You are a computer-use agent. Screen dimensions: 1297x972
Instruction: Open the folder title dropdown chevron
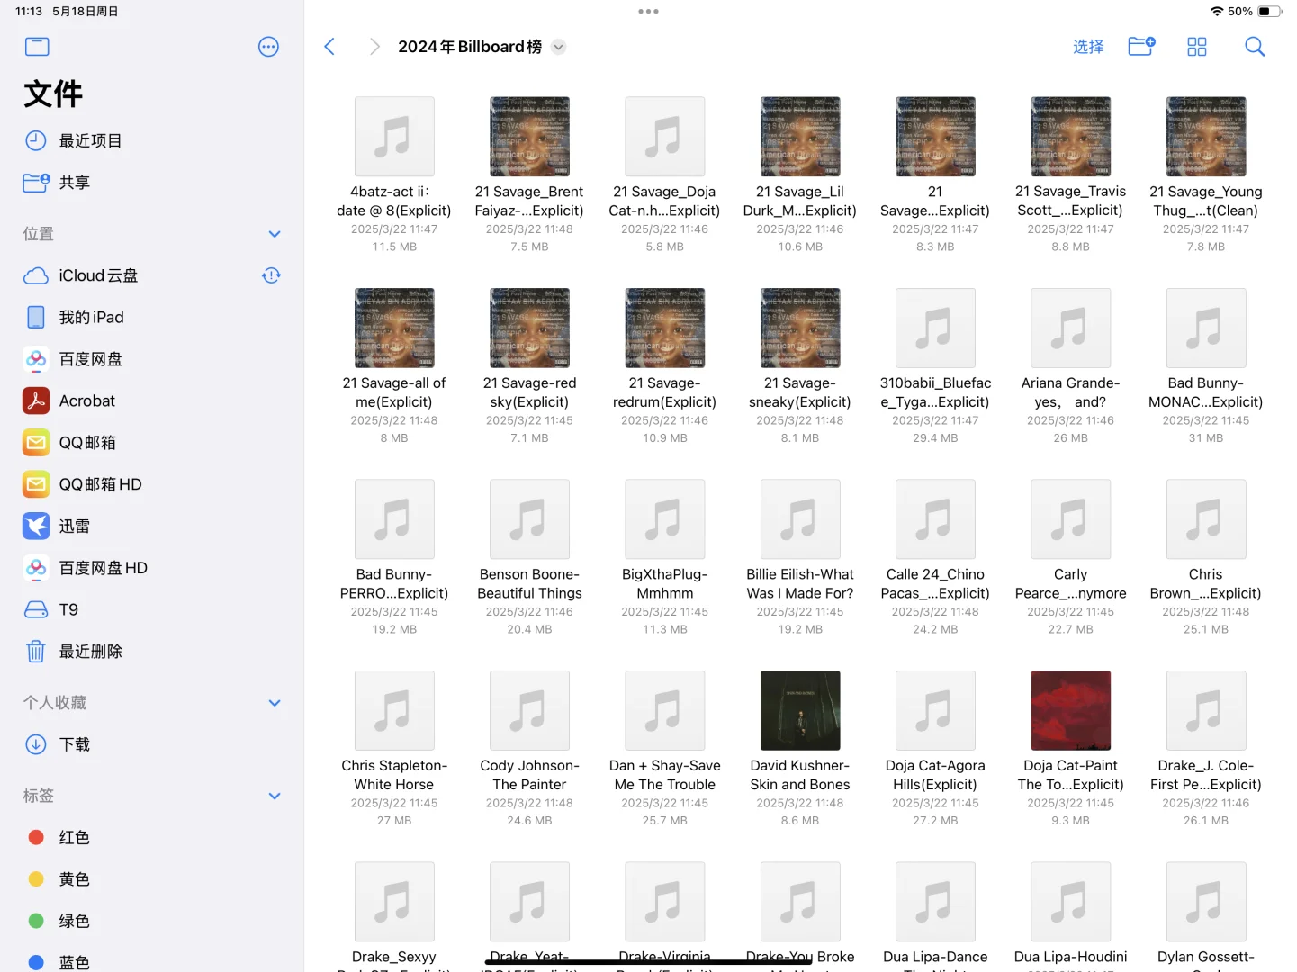(x=558, y=46)
